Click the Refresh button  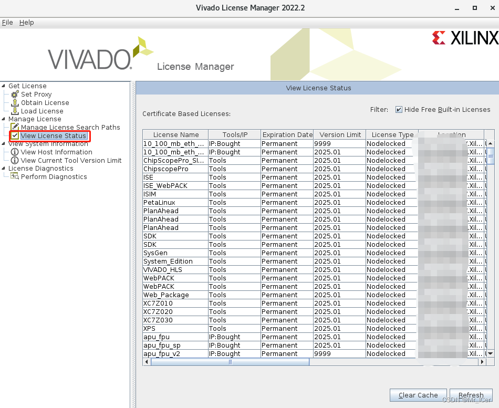pos(471,395)
